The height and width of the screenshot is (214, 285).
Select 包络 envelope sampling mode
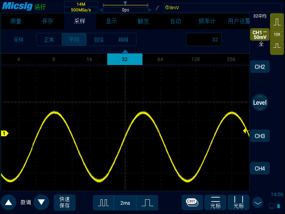[99, 40]
